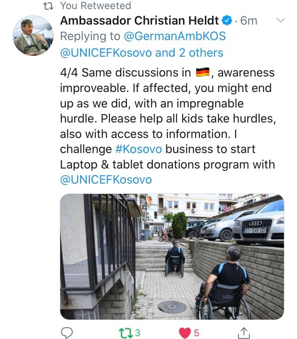Click the 6m timestamp
The height and width of the screenshot is (339, 297).
coord(249,21)
